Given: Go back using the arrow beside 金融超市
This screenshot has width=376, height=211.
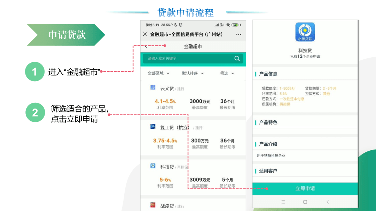Looking at the screenshot, I should 146,47.
